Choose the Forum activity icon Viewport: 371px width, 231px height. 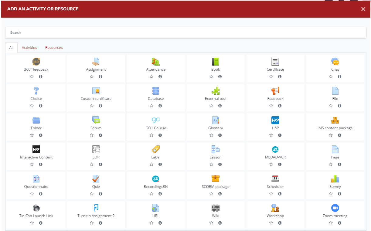click(x=96, y=120)
